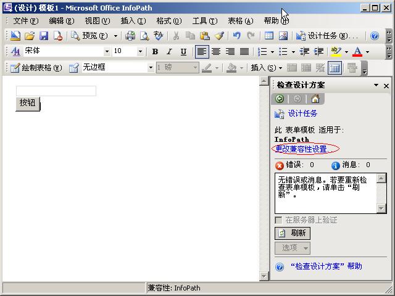The height and width of the screenshot is (296, 395).
Task: Click the table borders icon next to 无边框
Action: click(73, 68)
